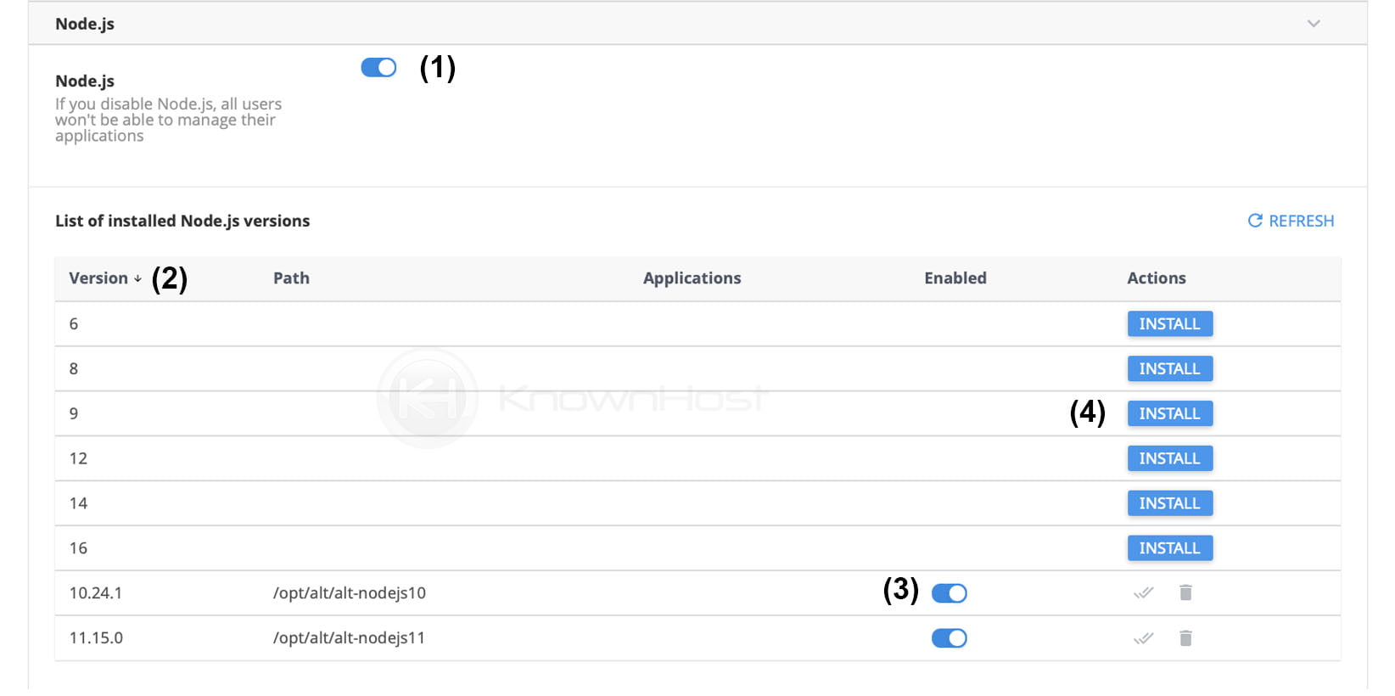Install Node.js version 16
This screenshot has height=696, width=1395.
pyautogui.click(x=1169, y=547)
